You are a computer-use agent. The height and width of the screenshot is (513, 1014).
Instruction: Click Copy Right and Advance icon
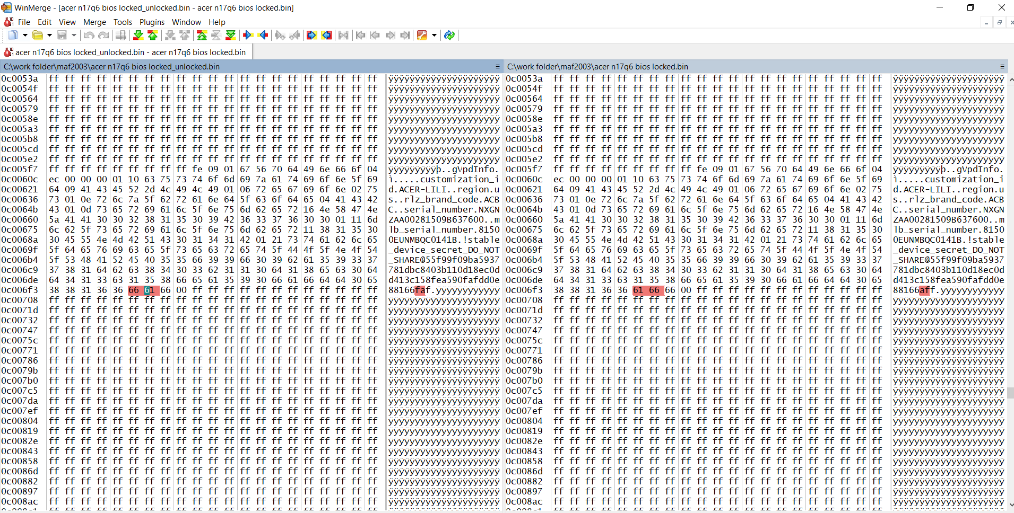(x=280, y=35)
